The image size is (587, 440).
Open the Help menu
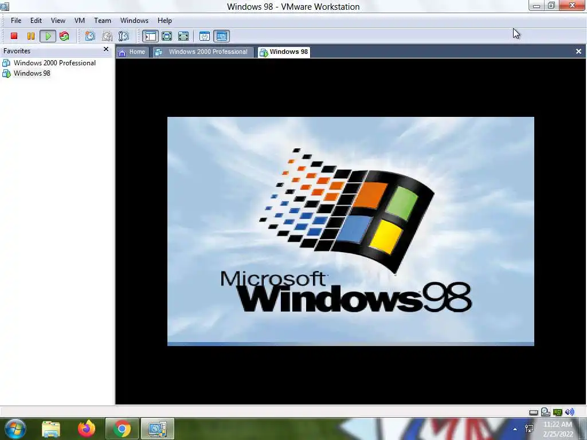click(x=165, y=21)
